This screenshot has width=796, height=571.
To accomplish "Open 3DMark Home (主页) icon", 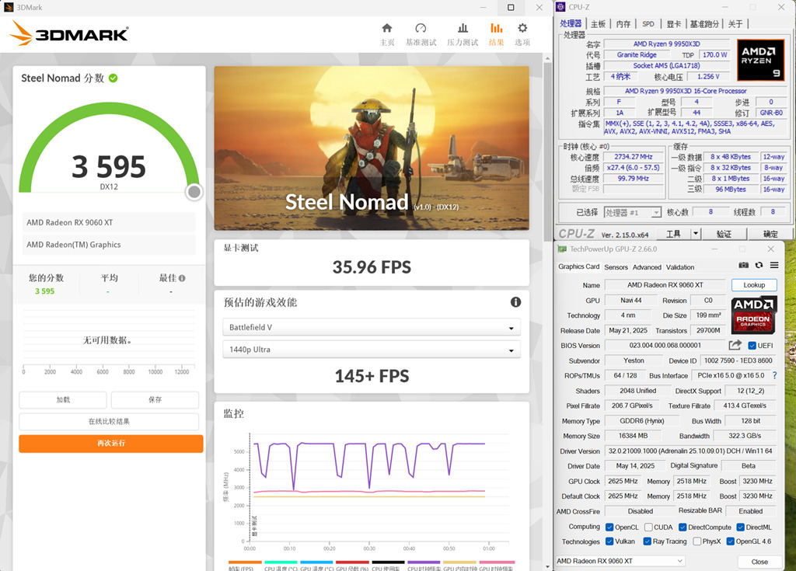I will (x=387, y=29).
